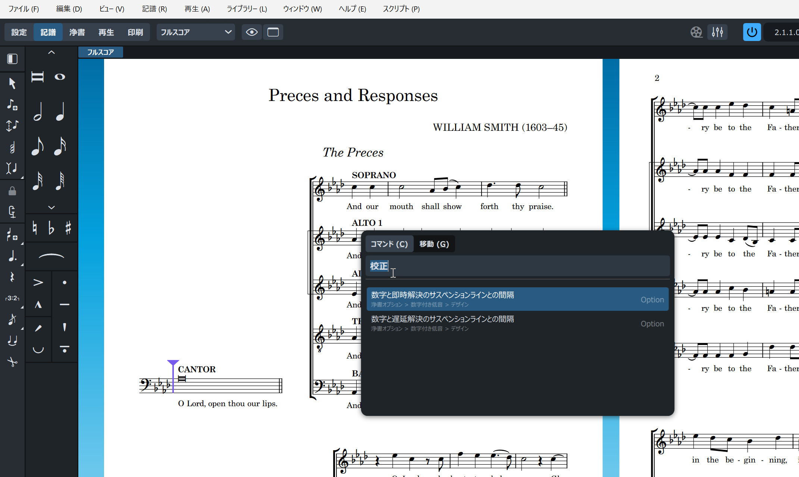
Task: Click the SOPRANO staff label
Action: coord(374,175)
